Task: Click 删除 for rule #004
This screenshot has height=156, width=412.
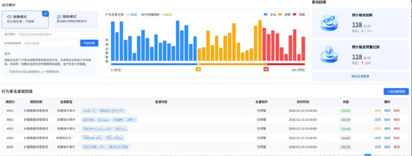Action: 396,138
